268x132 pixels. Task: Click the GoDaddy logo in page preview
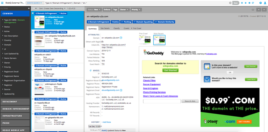pyautogui.click(x=154, y=52)
